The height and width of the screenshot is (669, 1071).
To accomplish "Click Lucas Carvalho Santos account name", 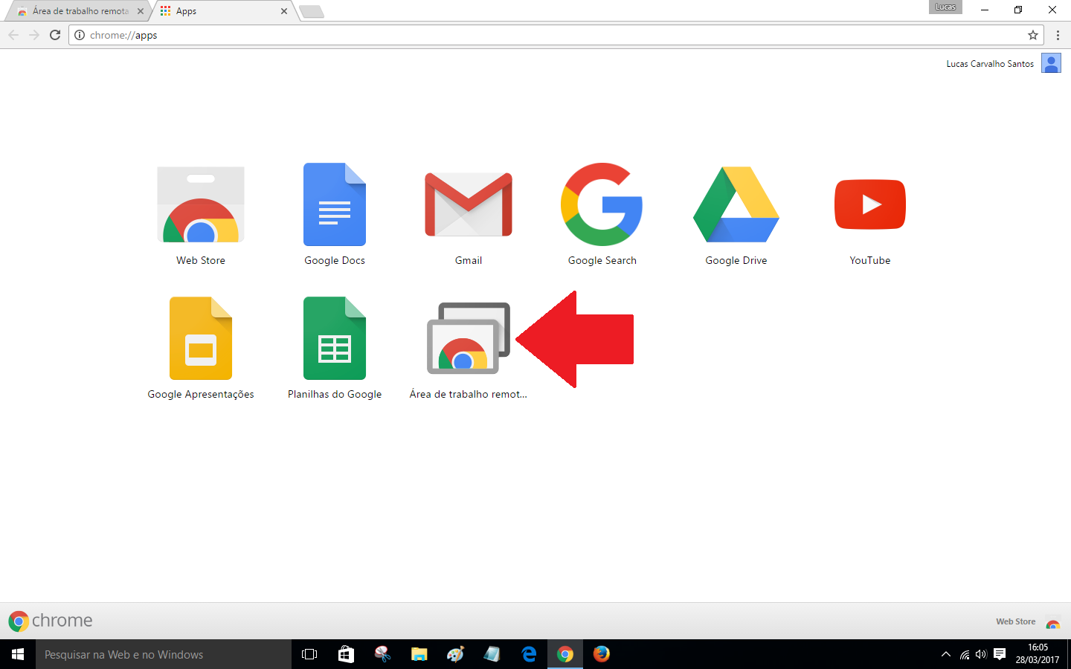I will (x=990, y=64).
